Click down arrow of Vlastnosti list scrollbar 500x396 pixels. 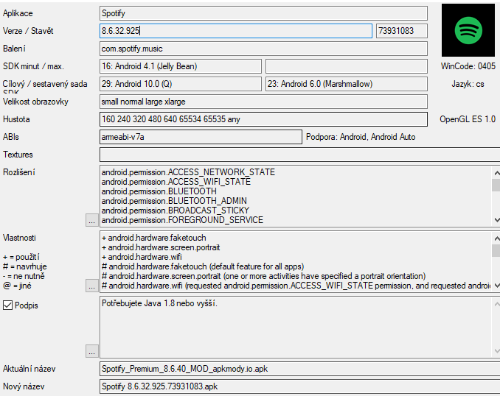(496, 286)
